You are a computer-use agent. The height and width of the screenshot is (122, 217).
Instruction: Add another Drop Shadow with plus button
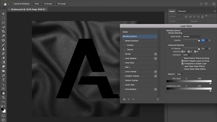pos(156,89)
